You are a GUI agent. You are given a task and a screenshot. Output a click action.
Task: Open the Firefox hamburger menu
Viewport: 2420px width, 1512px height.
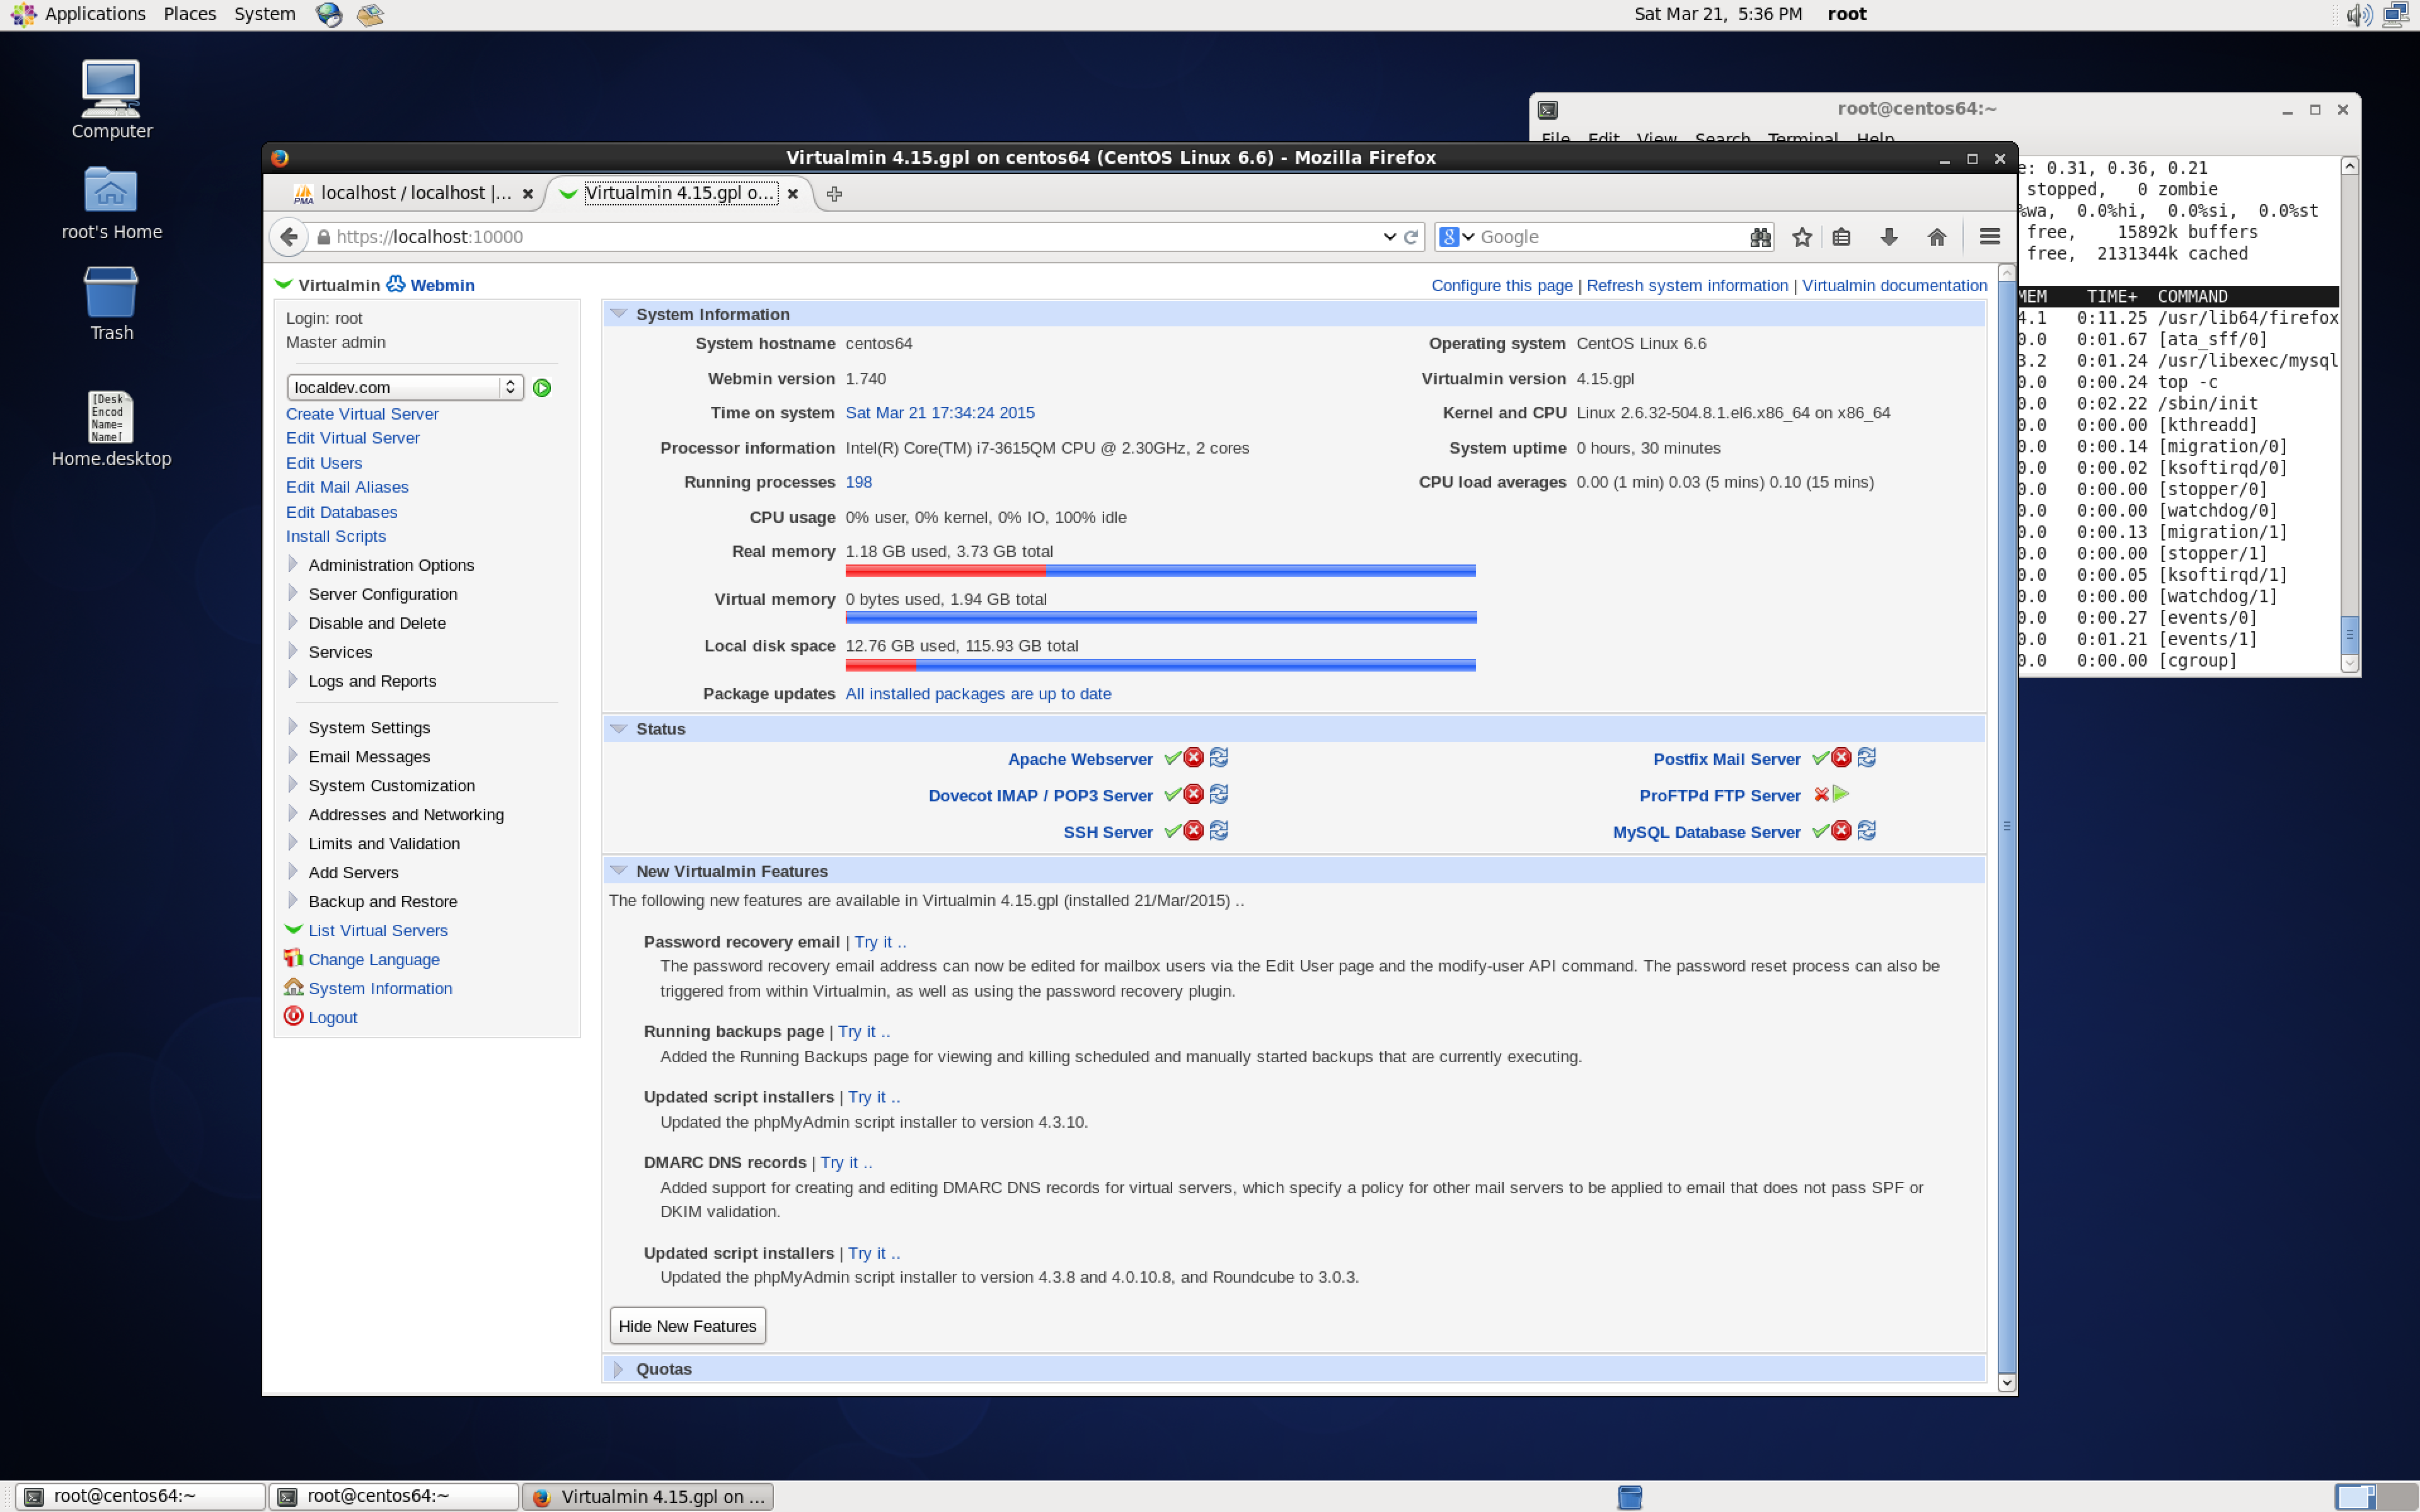1990,237
